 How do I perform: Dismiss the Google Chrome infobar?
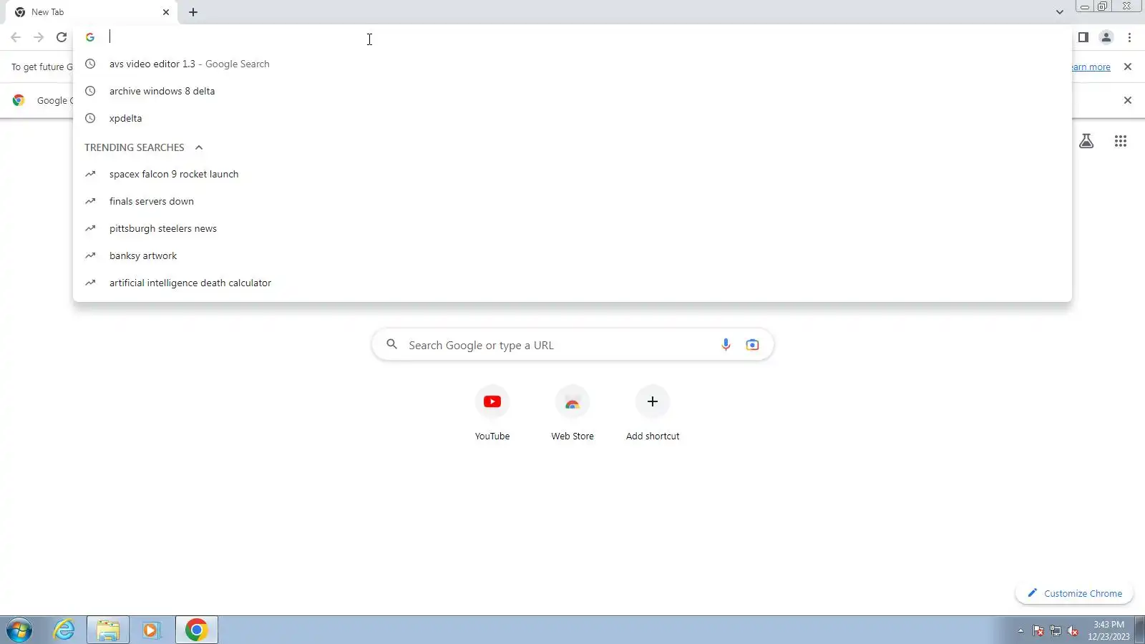click(x=1128, y=100)
